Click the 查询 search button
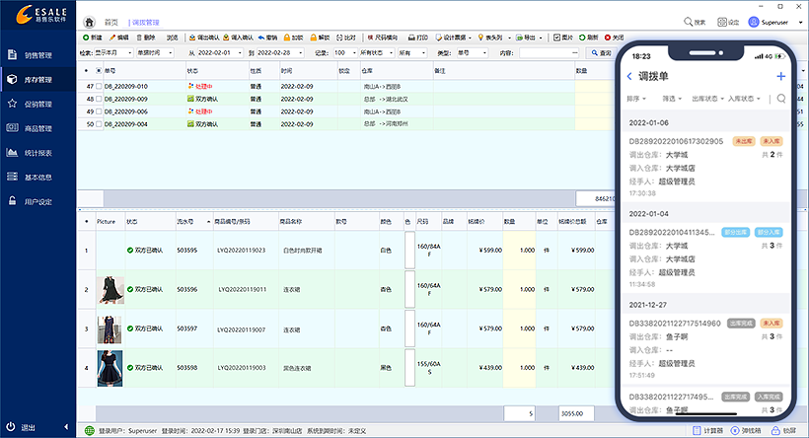Screen dimensions: 809x438 600,52
